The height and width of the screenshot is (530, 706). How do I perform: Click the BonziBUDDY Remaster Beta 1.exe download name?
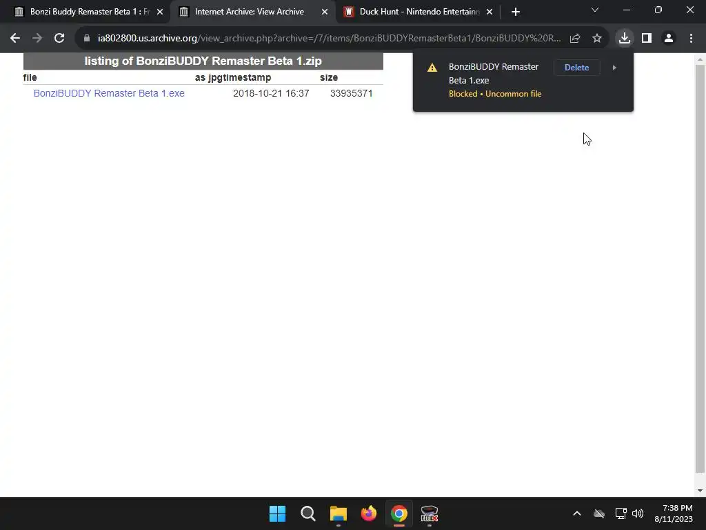click(494, 73)
